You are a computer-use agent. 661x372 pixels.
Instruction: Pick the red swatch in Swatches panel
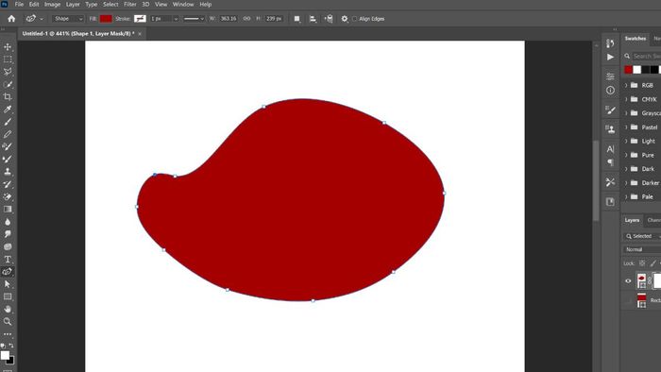pos(629,70)
